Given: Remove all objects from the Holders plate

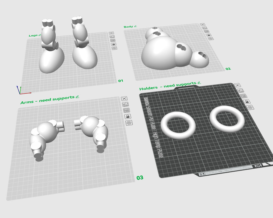Looking at the screenshot, I should [x=237, y=85].
